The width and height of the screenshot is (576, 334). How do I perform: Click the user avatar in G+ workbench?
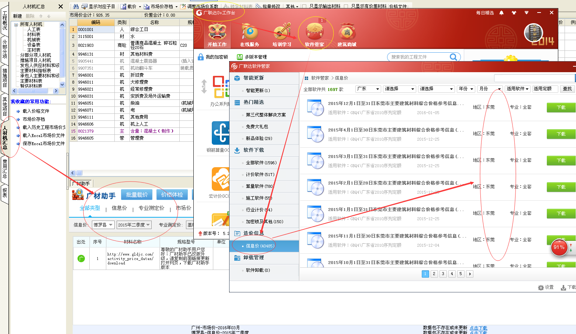point(533,33)
